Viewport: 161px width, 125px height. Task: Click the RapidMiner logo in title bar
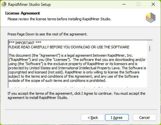point(4,4)
